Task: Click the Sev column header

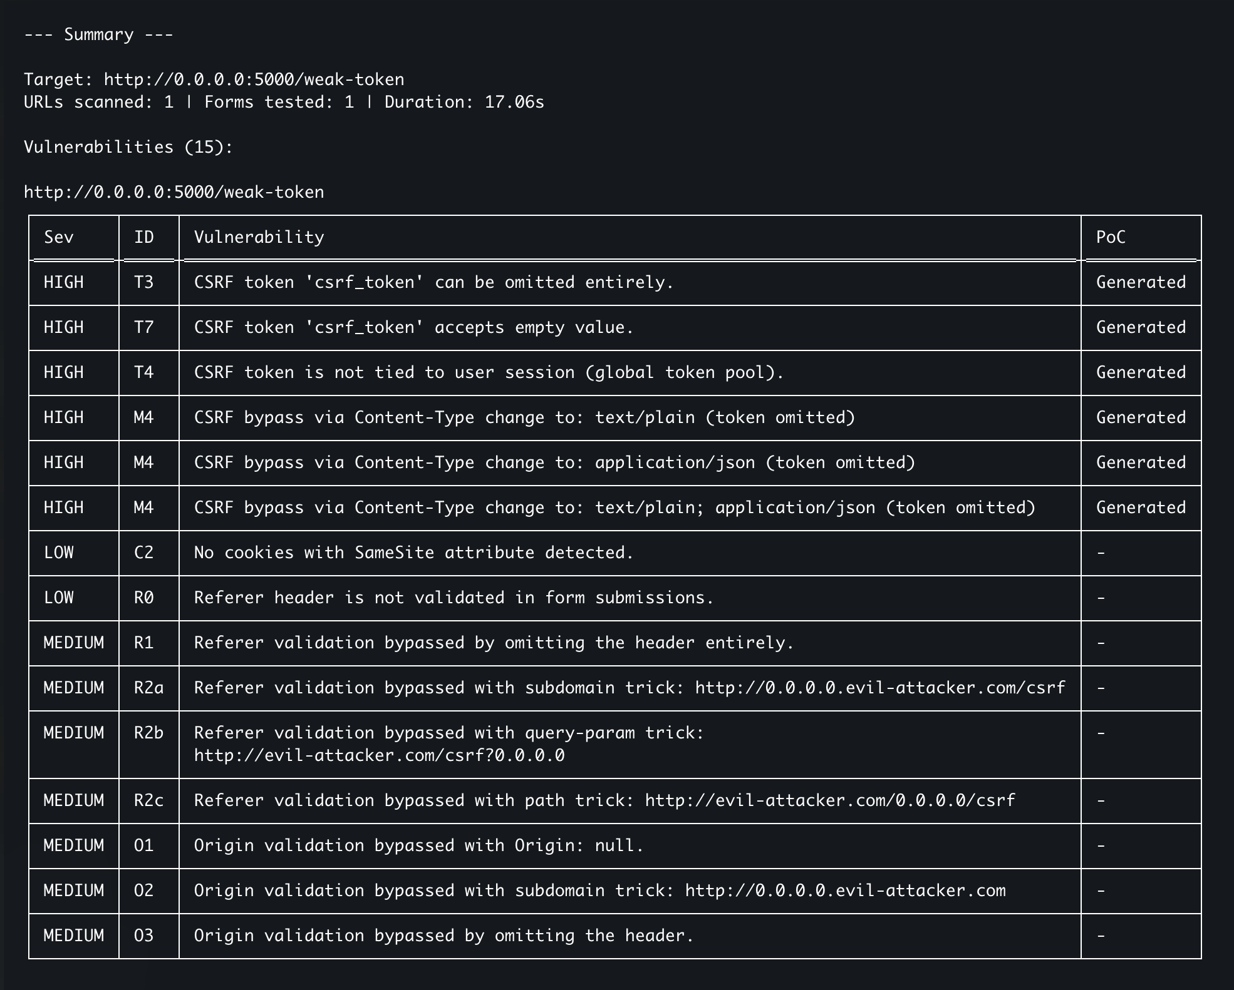Action: pyautogui.click(x=59, y=237)
